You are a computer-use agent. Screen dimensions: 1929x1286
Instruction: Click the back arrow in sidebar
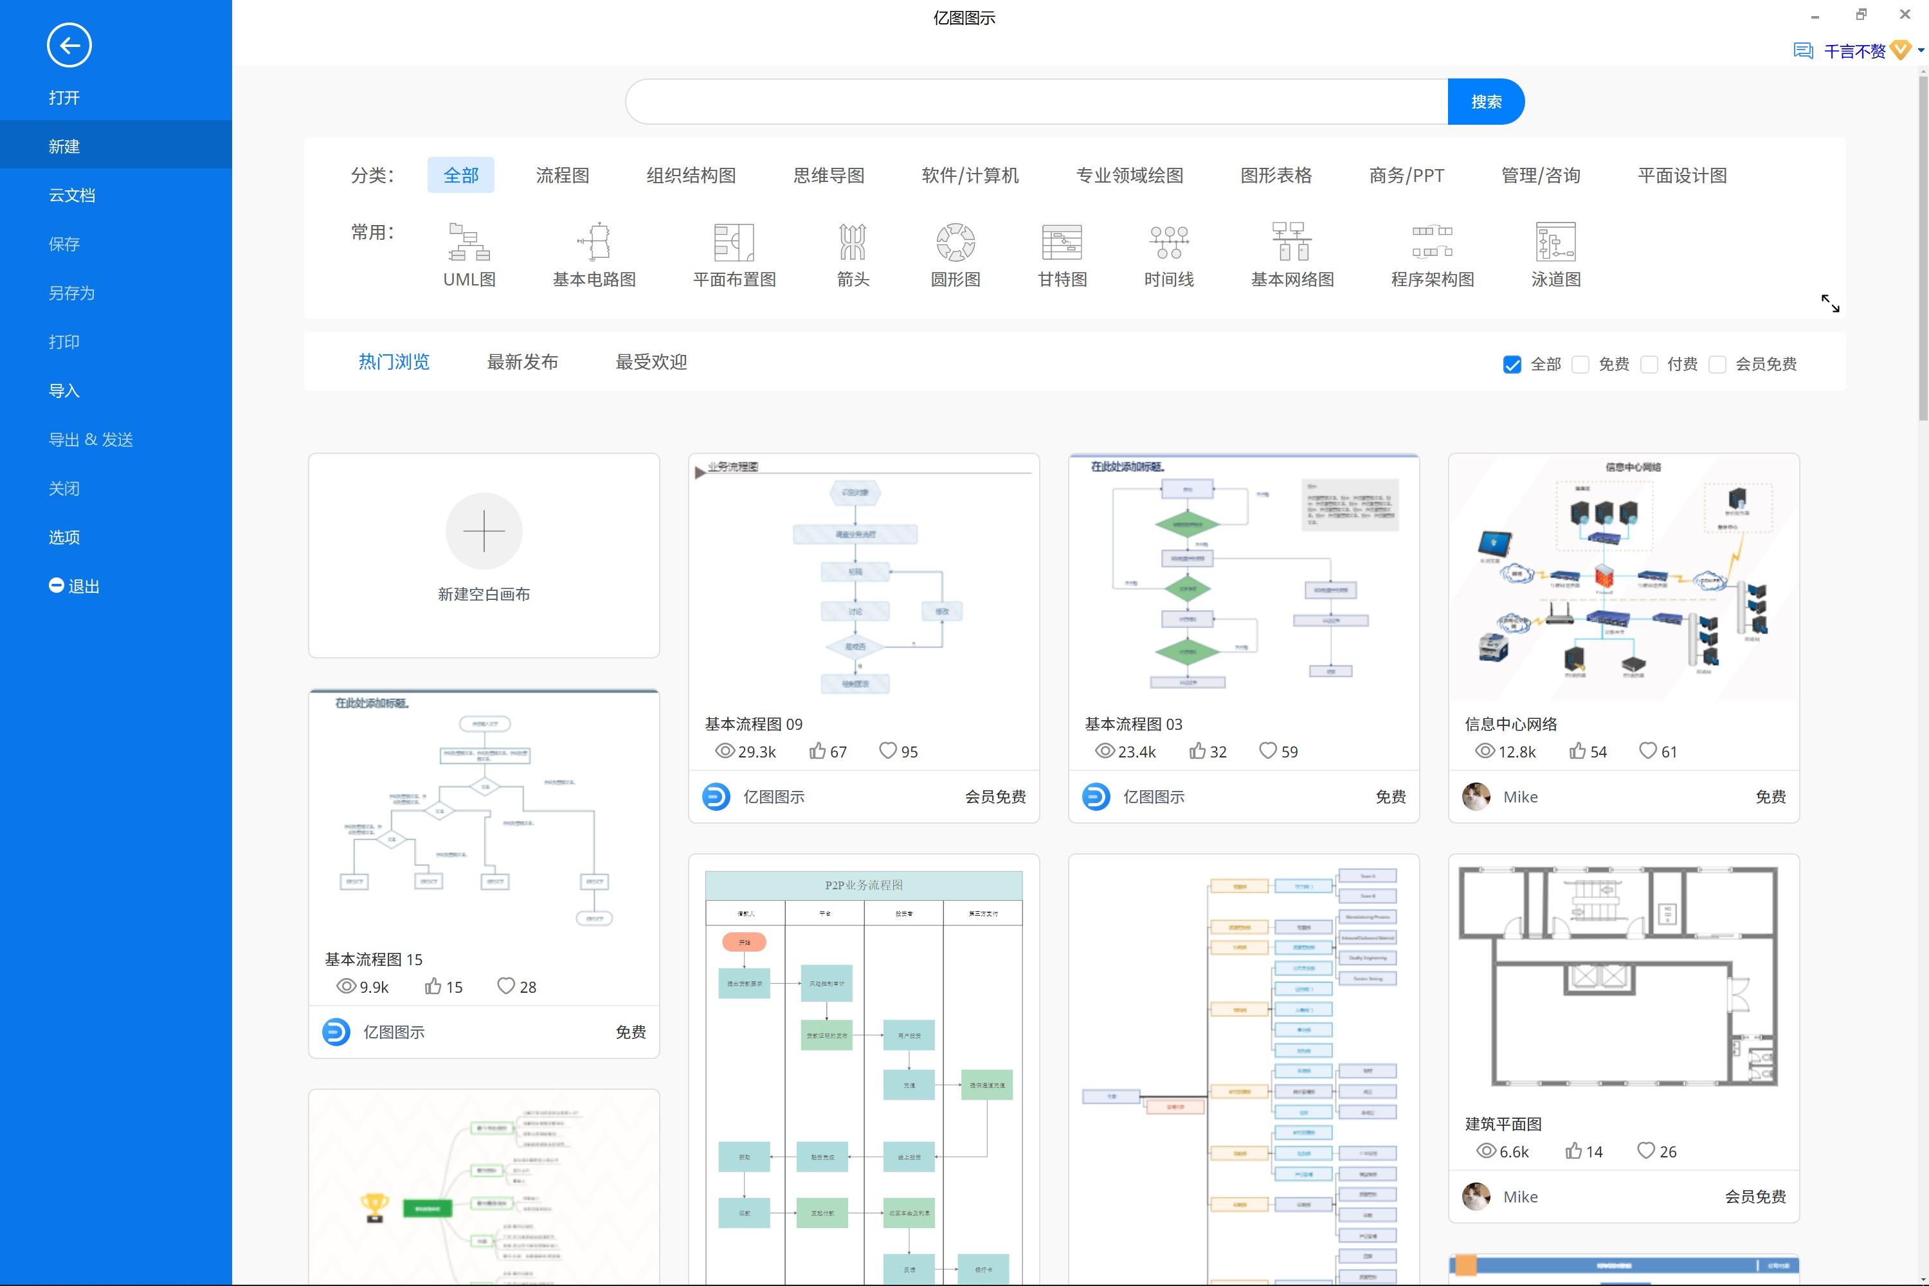69,45
